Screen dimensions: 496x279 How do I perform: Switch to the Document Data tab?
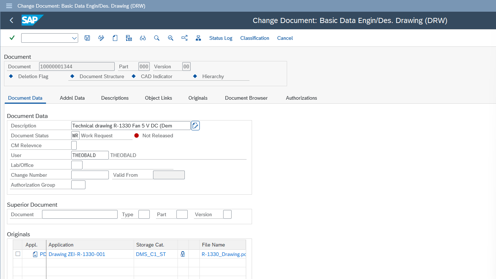click(25, 98)
